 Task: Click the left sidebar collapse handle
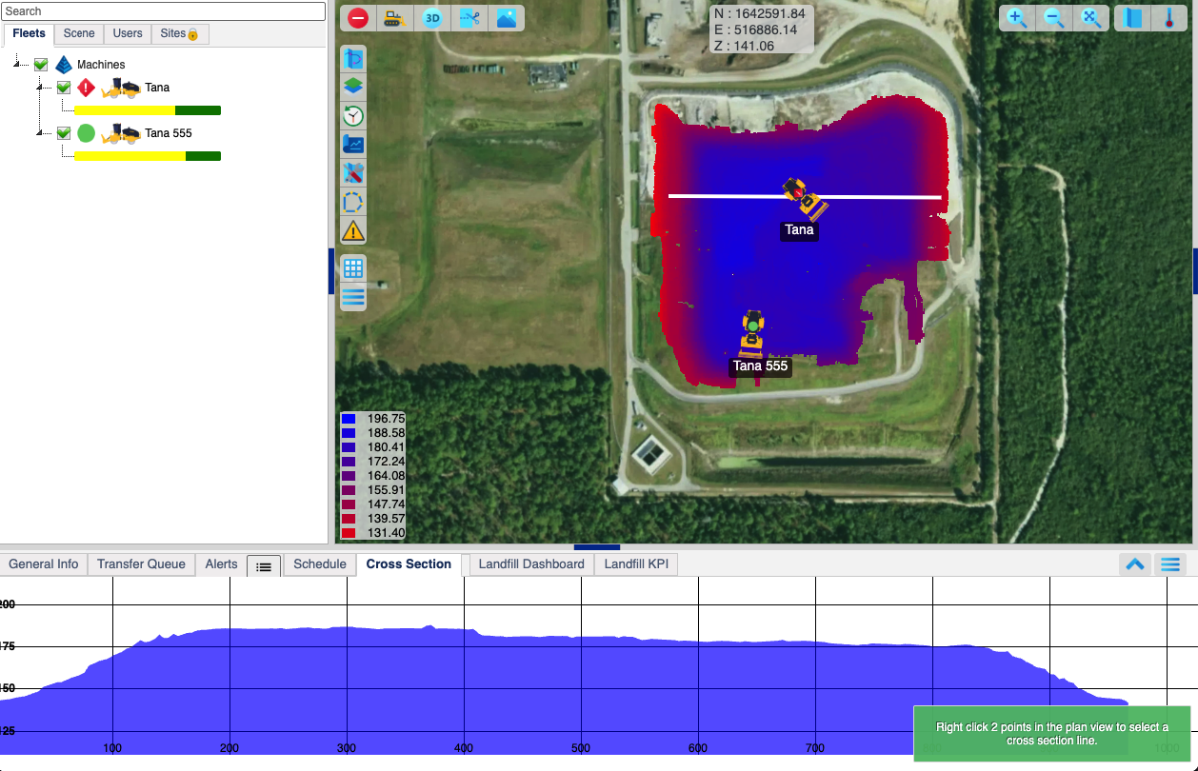pyautogui.click(x=331, y=271)
